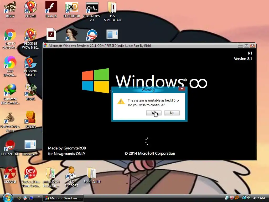Click the monitor icon in Quick Launch
Screen dimensions: 269x202
point(32,198)
